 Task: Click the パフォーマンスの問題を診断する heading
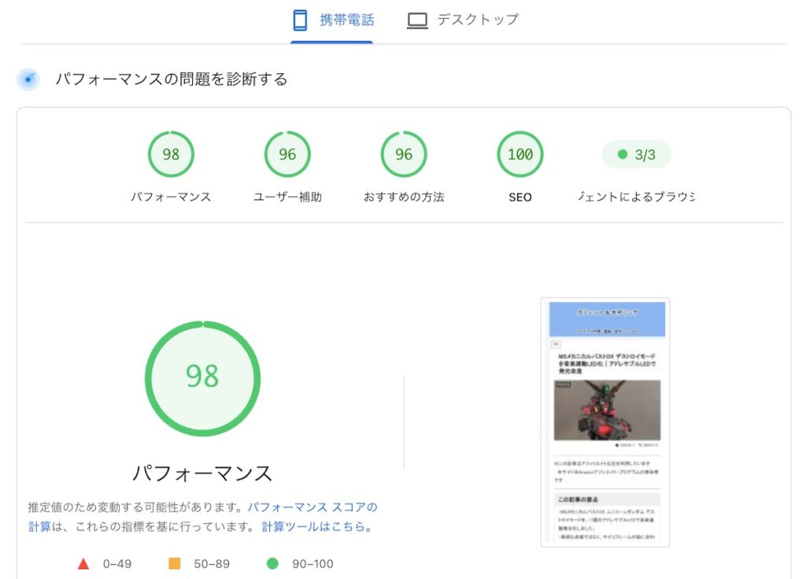(x=171, y=79)
